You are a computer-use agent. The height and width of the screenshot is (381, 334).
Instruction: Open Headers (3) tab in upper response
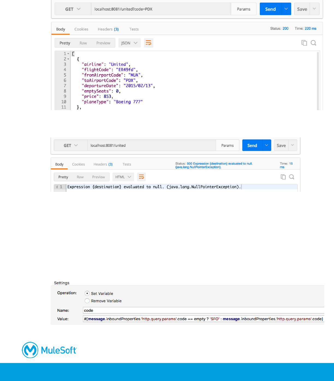point(108,29)
